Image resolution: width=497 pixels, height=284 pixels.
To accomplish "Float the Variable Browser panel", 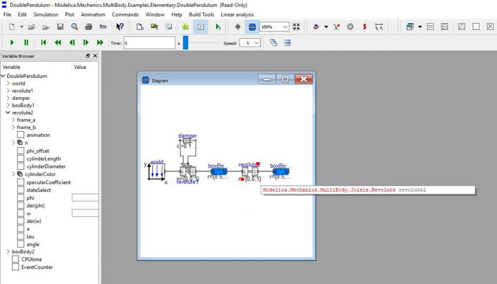I will click(x=88, y=56).
